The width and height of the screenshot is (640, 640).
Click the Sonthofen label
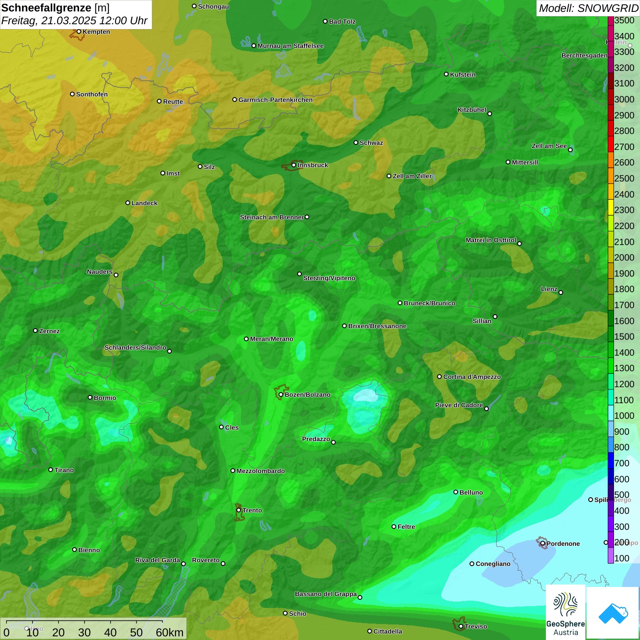(x=92, y=94)
